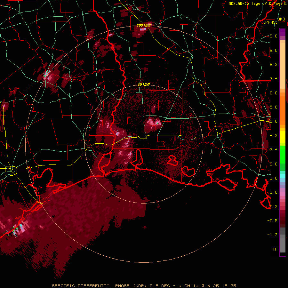Click the -1.3 scale label

(x=272, y=235)
